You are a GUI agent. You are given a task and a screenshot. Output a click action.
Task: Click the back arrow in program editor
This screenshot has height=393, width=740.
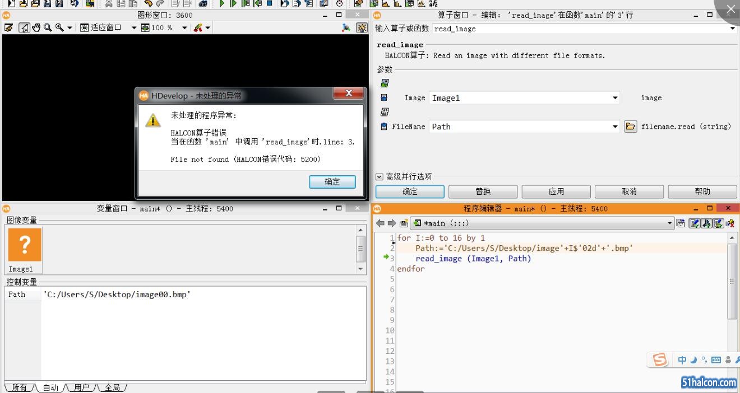pyautogui.click(x=381, y=223)
